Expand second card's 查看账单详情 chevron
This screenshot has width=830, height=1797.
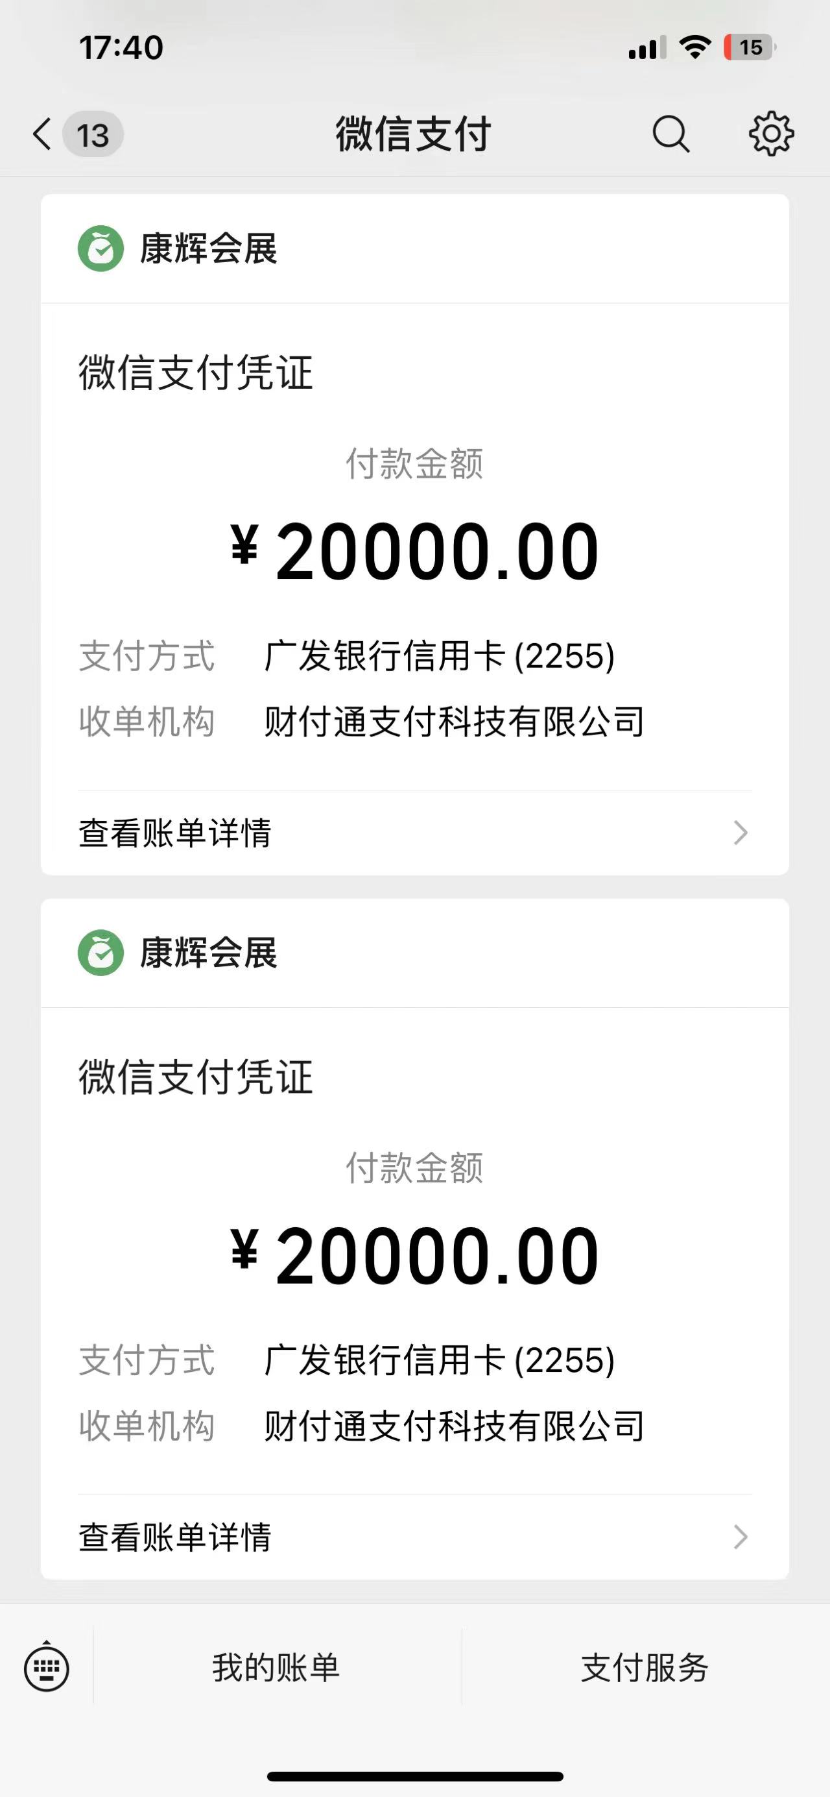coord(740,1537)
